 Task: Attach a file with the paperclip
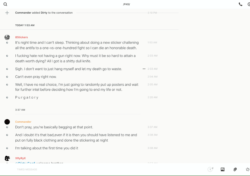235,169
